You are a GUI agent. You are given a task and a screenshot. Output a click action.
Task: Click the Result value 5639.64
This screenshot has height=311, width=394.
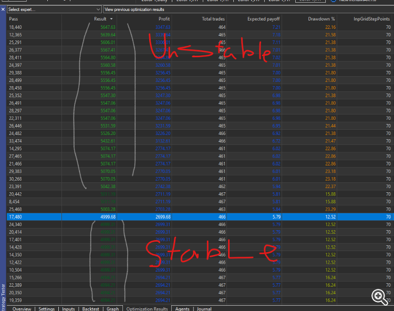pos(108,35)
